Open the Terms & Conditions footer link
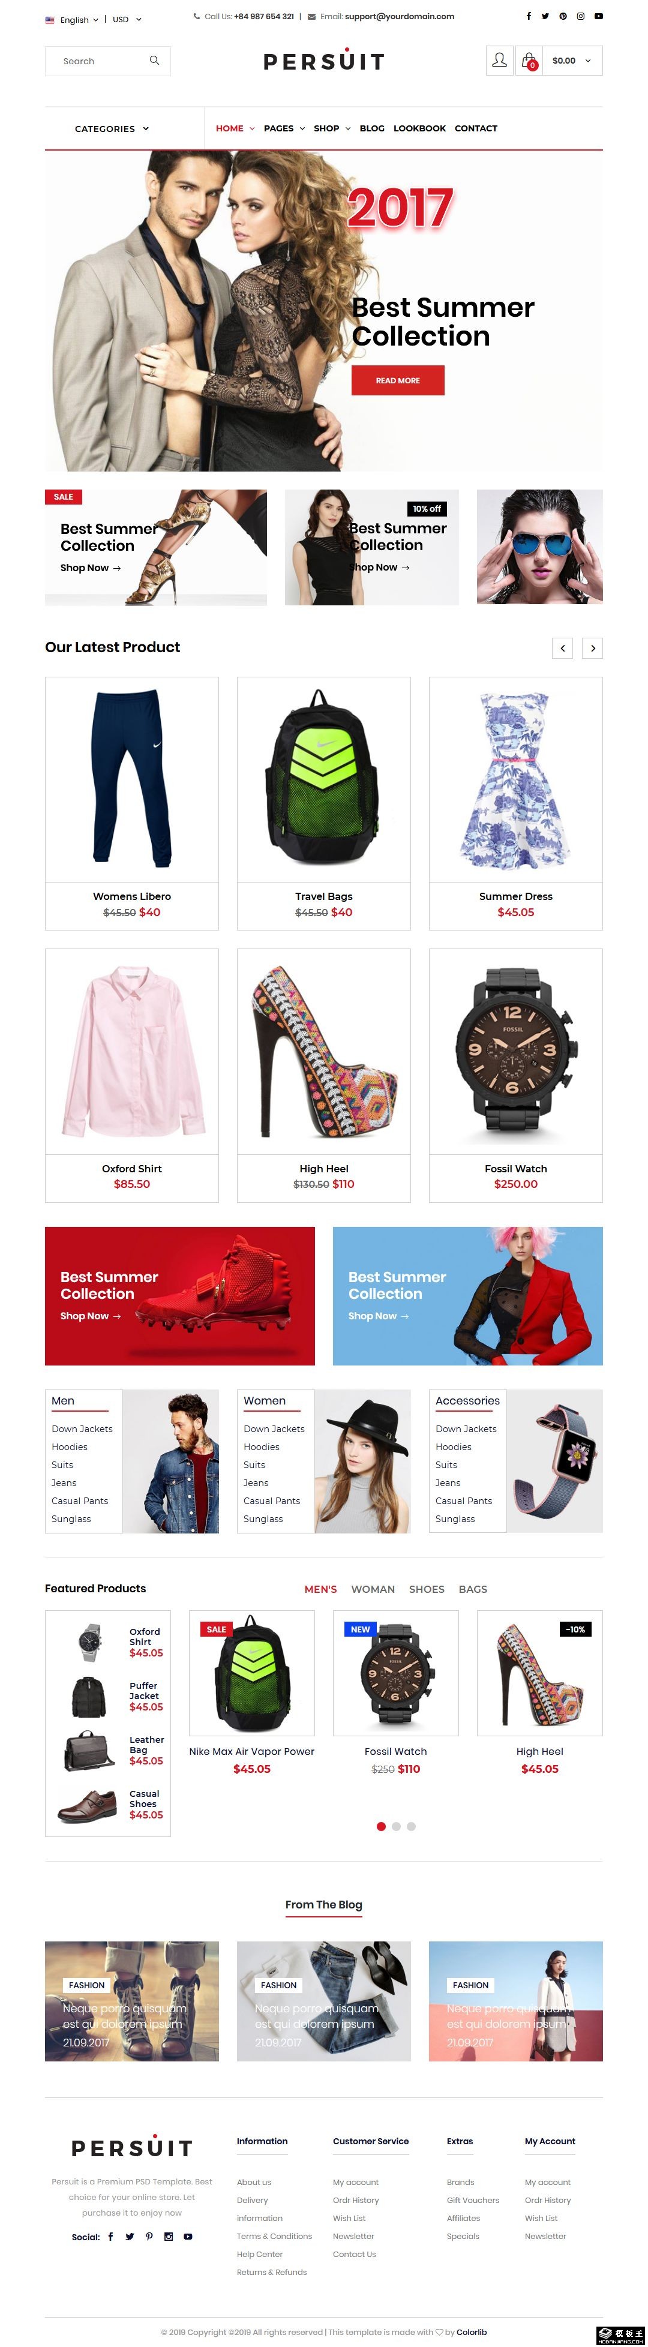 pyautogui.click(x=274, y=2236)
